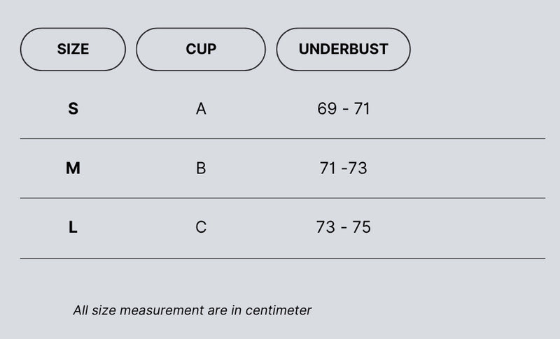560x339 pixels.
Task: Click underbust range 71 -73
Action: coord(343,168)
